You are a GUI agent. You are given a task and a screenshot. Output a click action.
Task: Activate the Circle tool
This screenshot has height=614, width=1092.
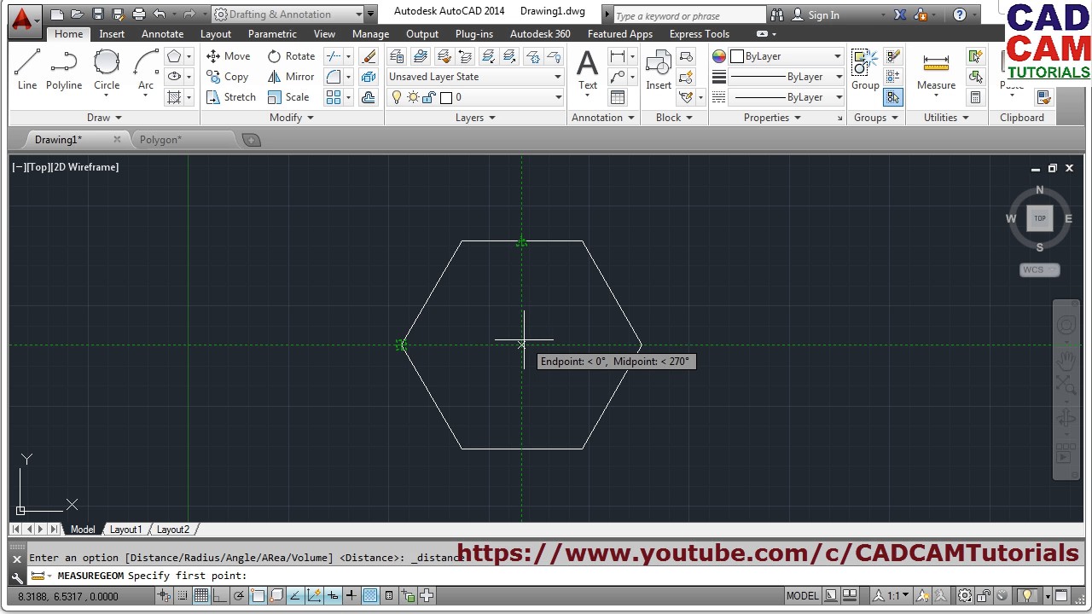point(107,70)
